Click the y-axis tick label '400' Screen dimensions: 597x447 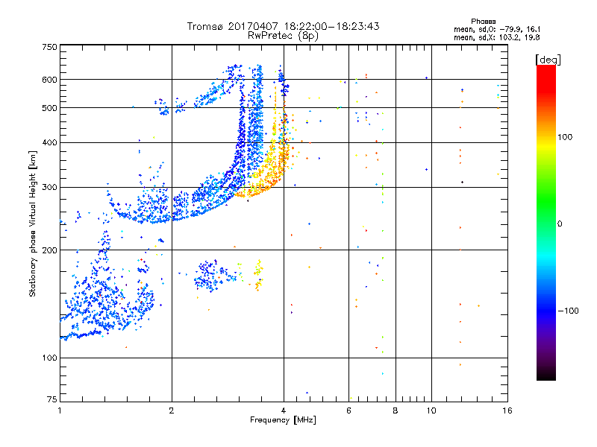tap(49, 143)
